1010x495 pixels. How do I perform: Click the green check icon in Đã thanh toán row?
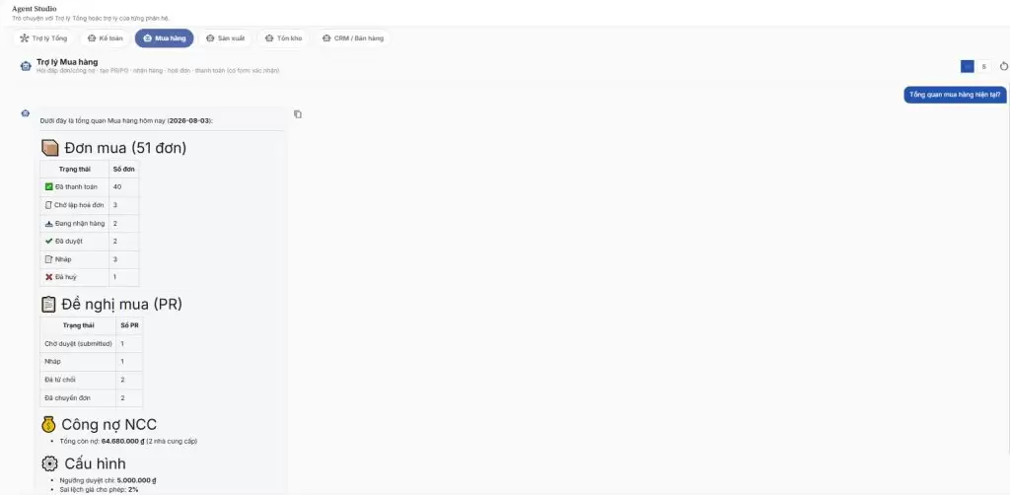(x=49, y=186)
